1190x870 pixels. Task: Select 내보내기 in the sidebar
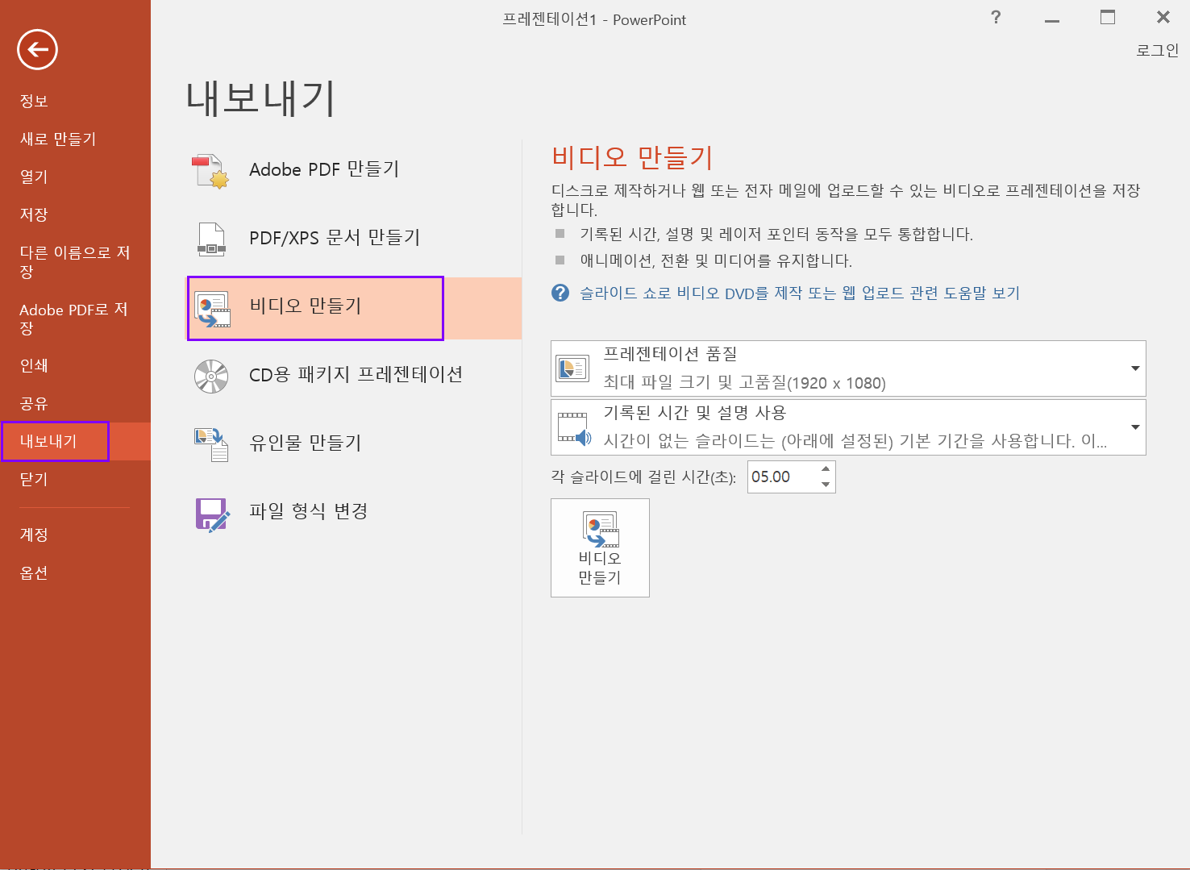(75, 441)
